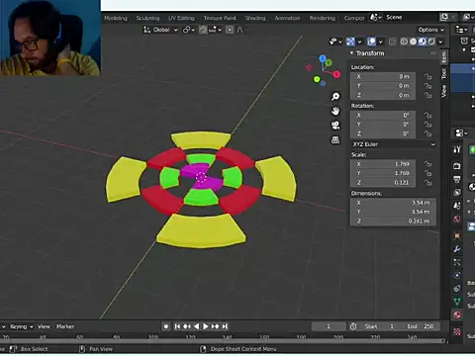Toggle viewport gizmos display
The width and height of the screenshot is (475, 356).
pyautogui.click(x=350, y=42)
